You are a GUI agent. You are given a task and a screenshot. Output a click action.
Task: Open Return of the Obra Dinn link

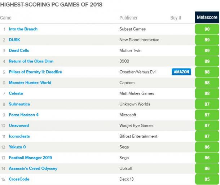tap(31, 61)
